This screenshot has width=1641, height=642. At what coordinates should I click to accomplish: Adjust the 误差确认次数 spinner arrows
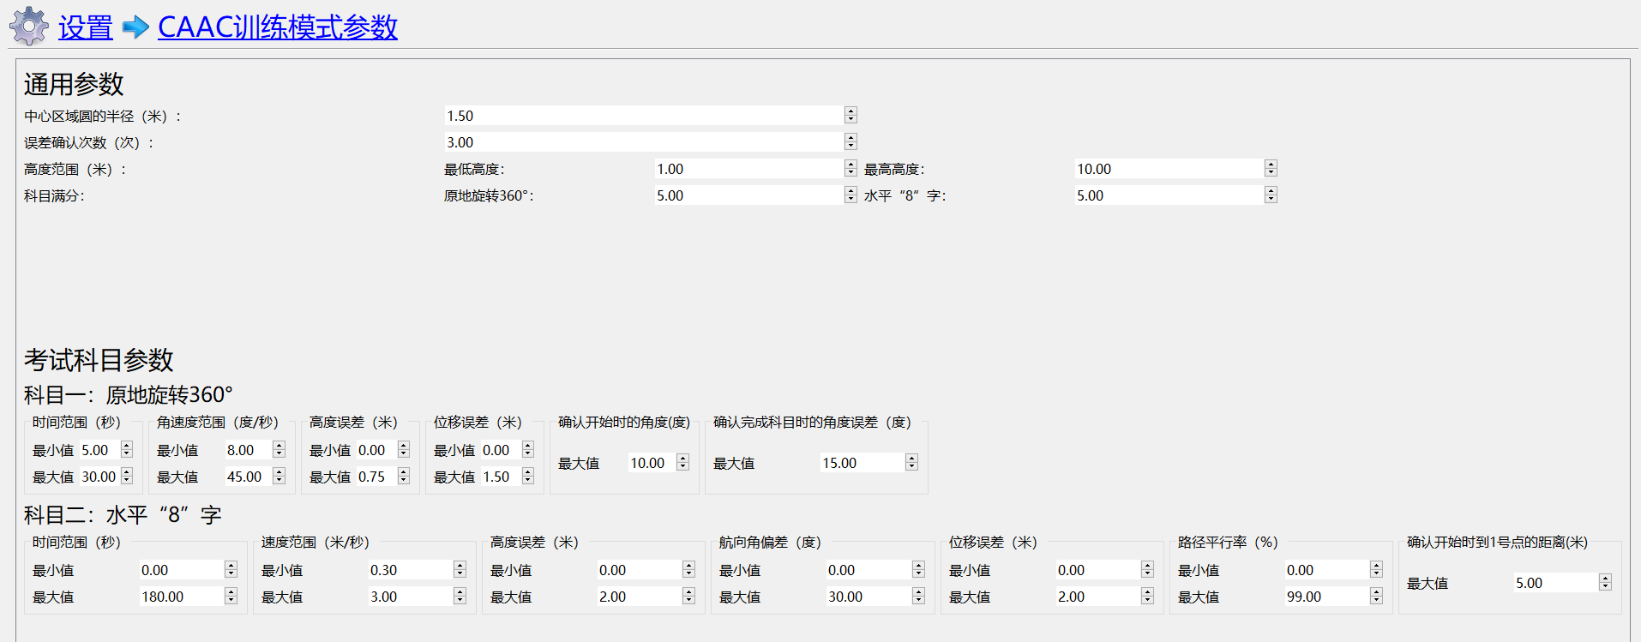[x=851, y=142]
